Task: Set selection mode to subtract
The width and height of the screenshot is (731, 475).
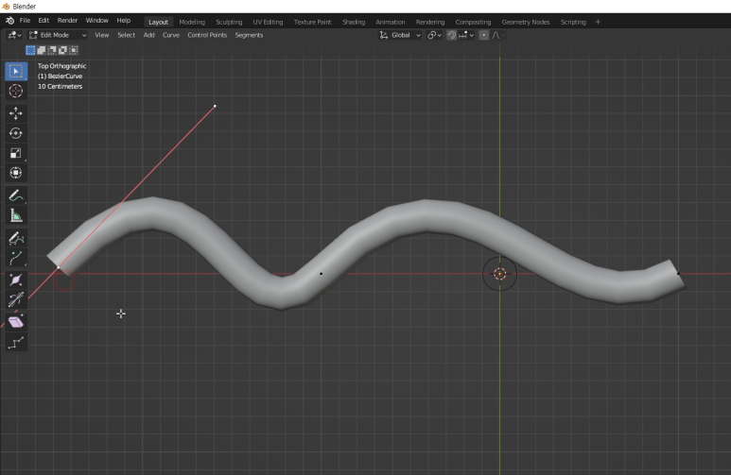Action: [x=52, y=50]
